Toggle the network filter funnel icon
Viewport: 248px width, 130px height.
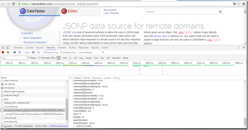tap(20, 52)
